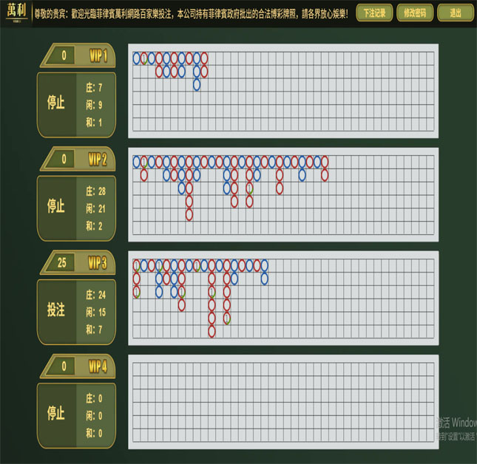Click the 停止 status in VIP 1 panel

pyautogui.click(x=57, y=104)
